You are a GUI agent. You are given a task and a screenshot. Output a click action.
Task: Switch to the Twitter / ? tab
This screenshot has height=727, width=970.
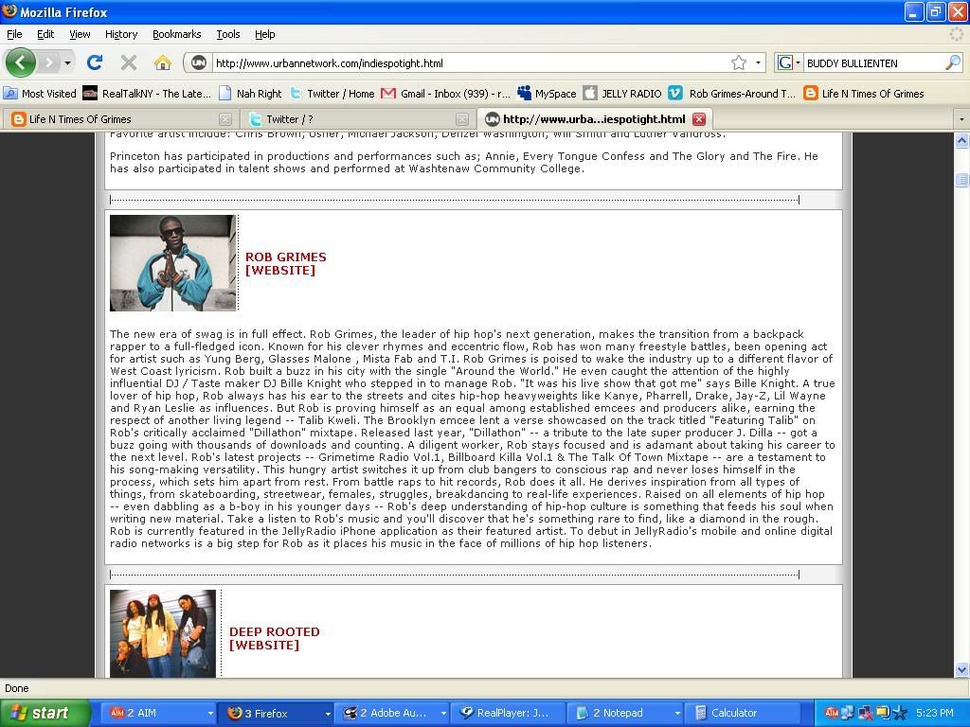coord(357,118)
